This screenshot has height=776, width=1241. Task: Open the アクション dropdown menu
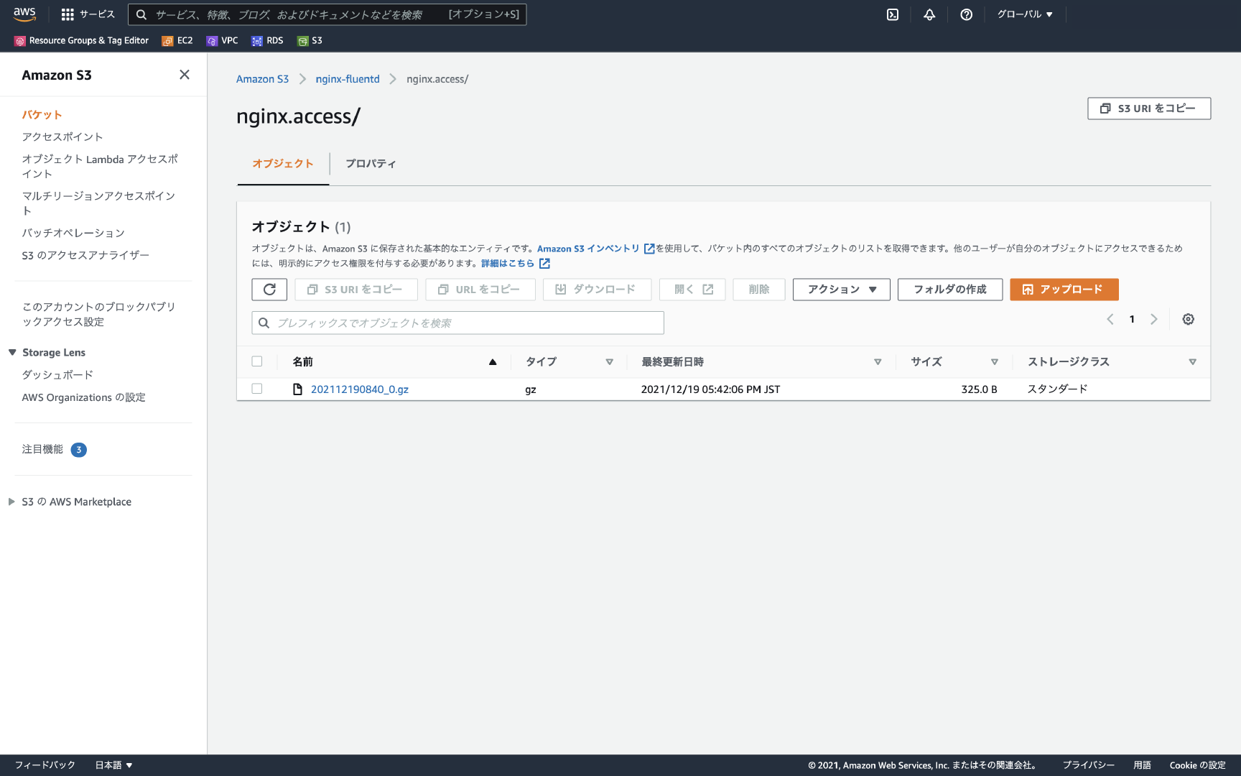[842, 290]
